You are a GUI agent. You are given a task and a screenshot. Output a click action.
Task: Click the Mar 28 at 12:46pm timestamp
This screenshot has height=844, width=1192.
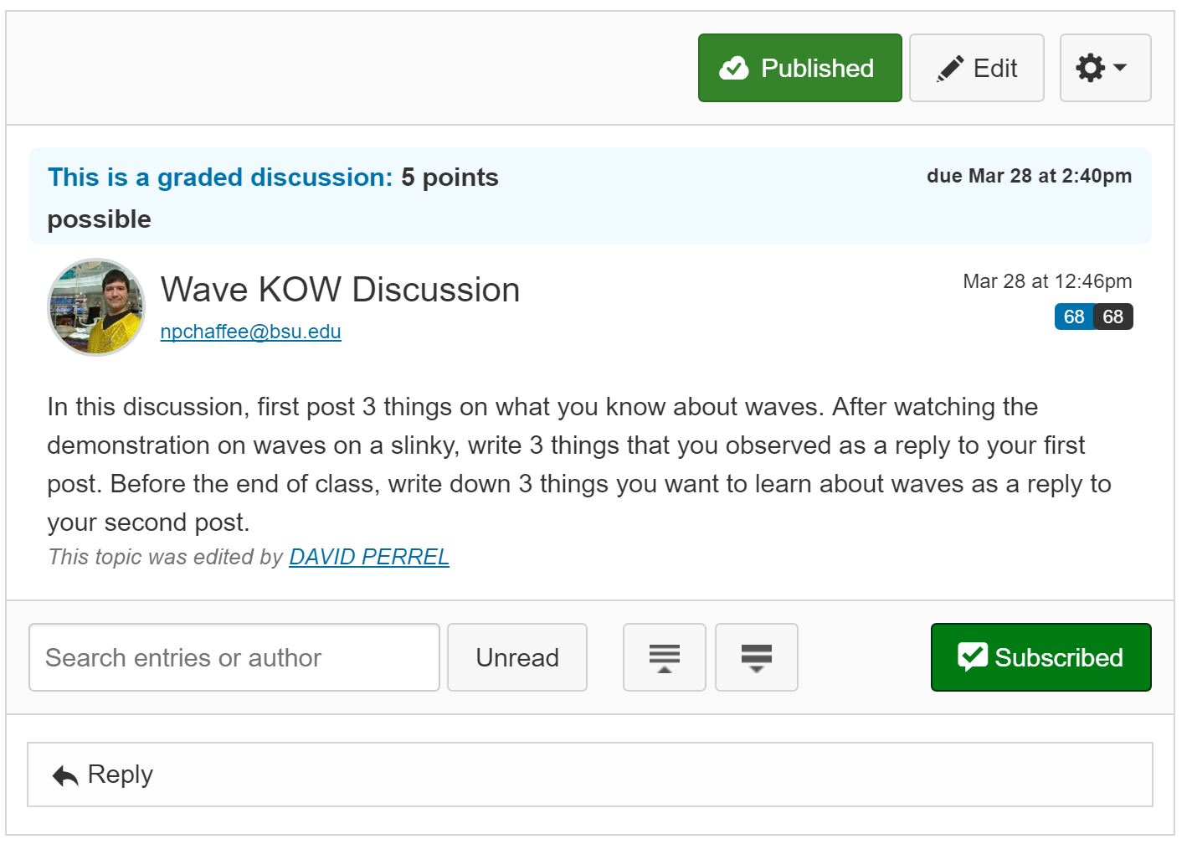click(x=1046, y=281)
